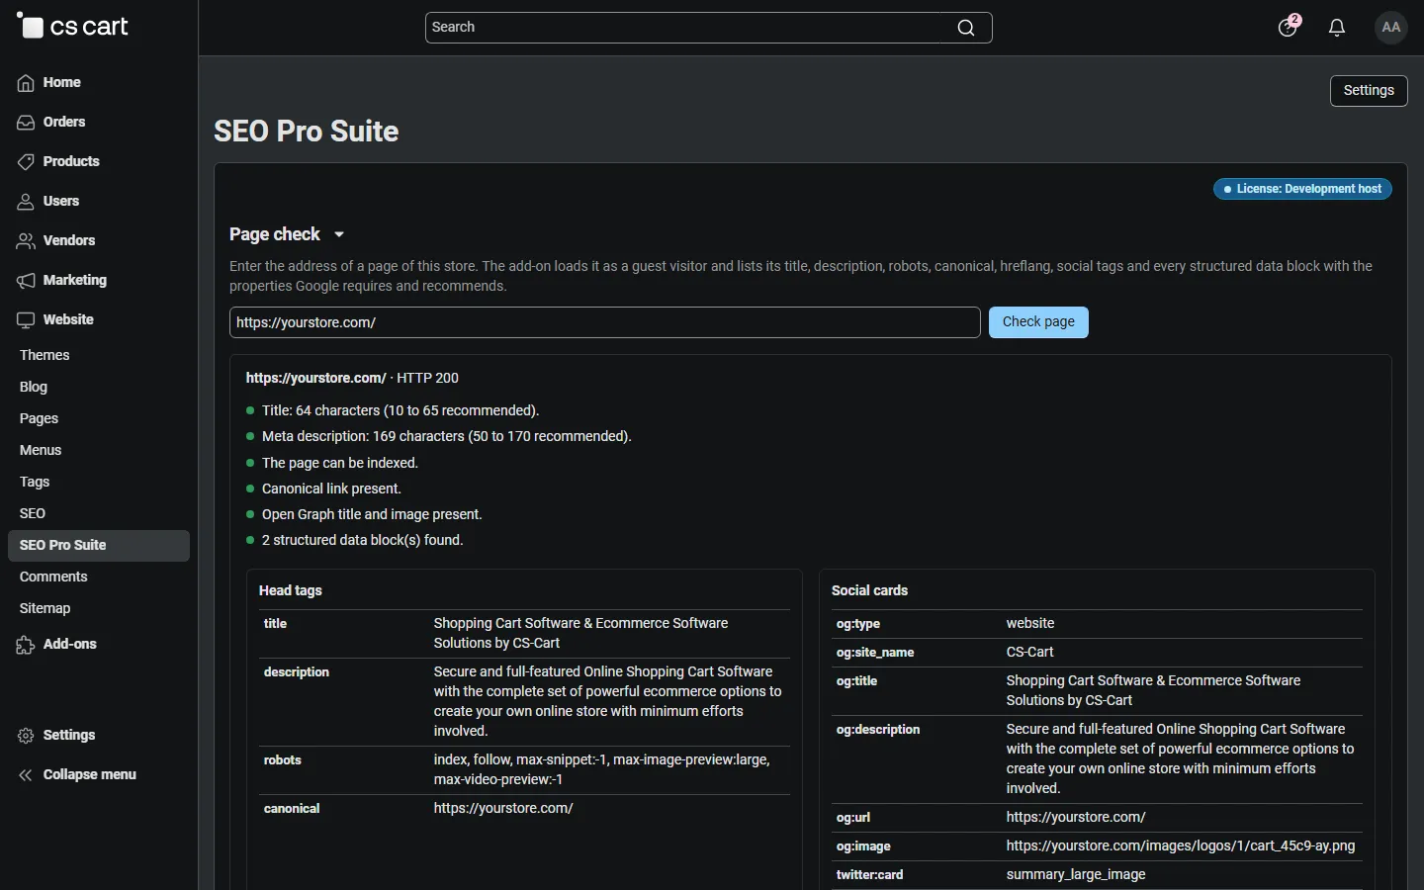The width and height of the screenshot is (1424, 890).
Task: Click the License: Development host badge
Action: click(1302, 189)
